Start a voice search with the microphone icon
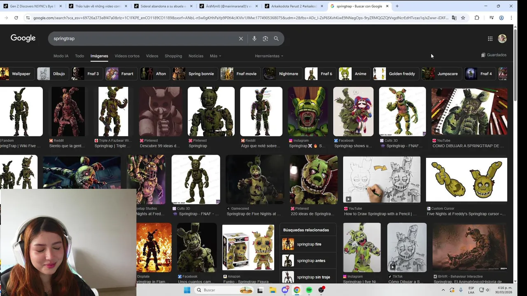527x296 pixels. (254, 39)
